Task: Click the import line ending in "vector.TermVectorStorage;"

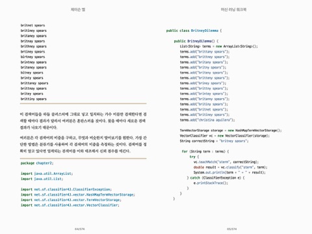Action: (x=71, y=200)
